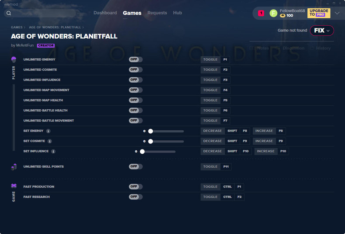
Task: Click the Player category icon
Action: (14, 60)
